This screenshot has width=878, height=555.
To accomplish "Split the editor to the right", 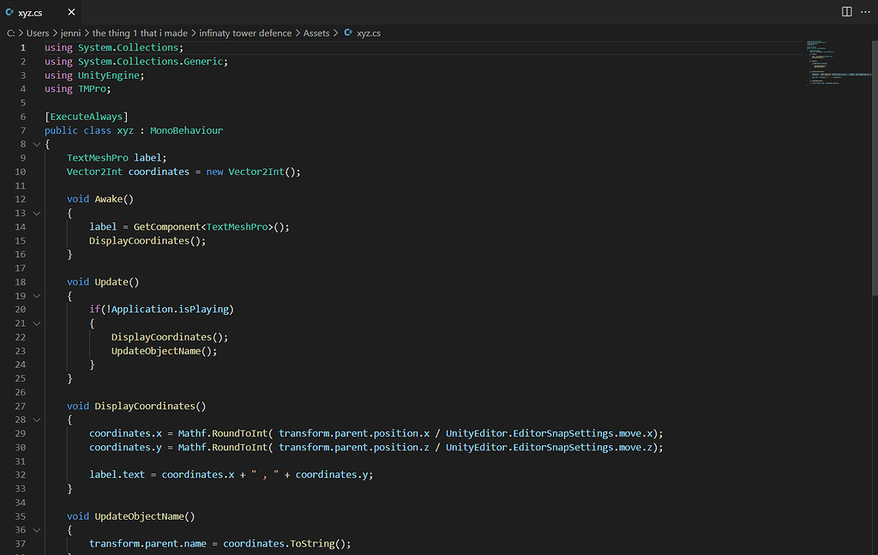I will click(x=846, y=12).
